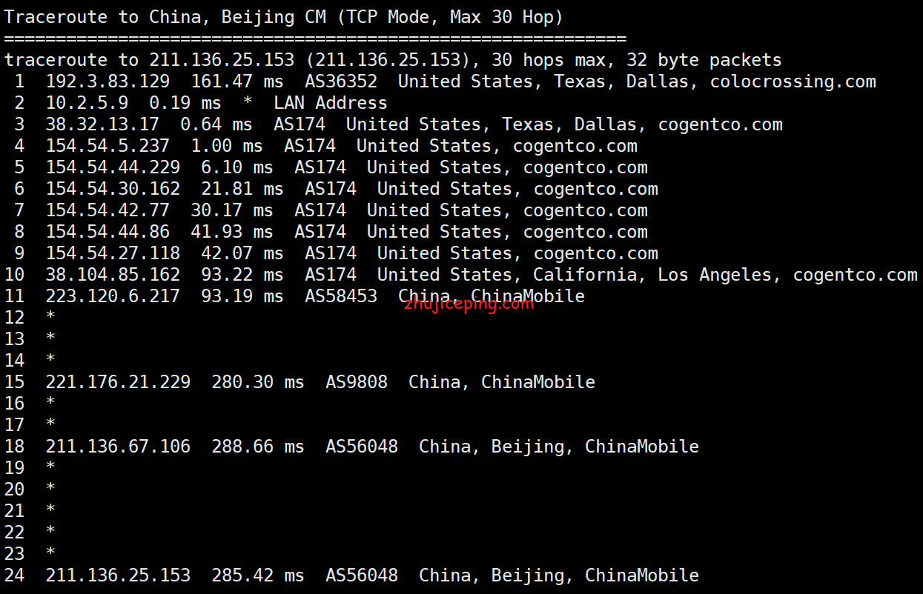Click IP 38.104.85.162 at hop 10
The width and height of the screenshot is (923, 594).
tap(113, 275)
